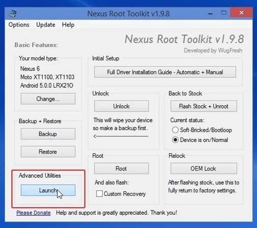
Task: Click the OEM Lock button
Action: point(204,169)
